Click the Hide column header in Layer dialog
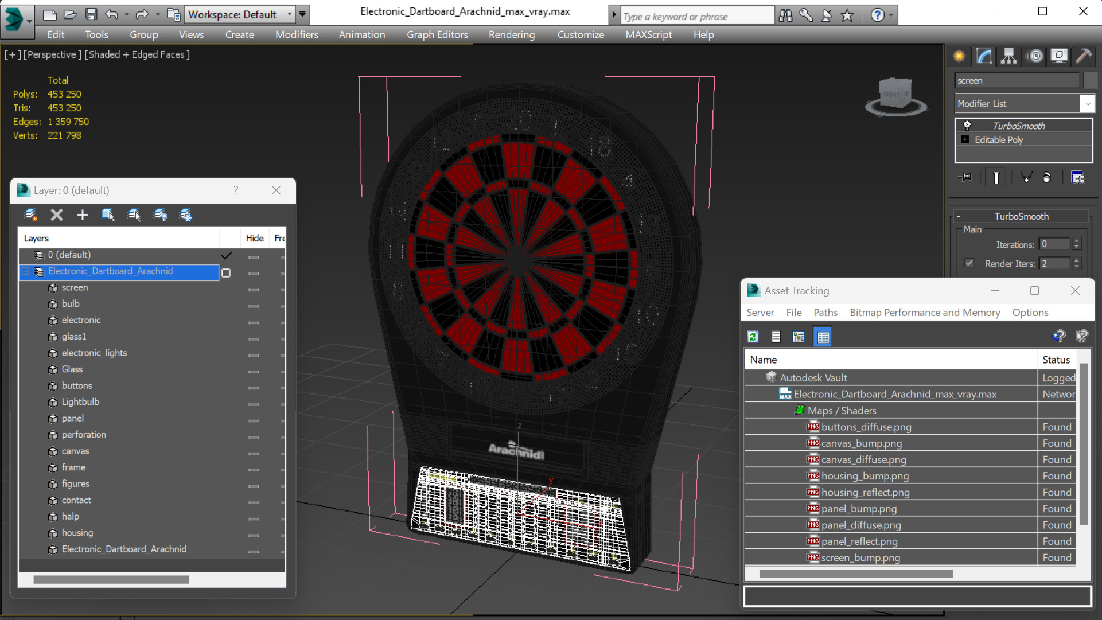The height and width of the screenshot is (620, 1102). click(255, 238)
